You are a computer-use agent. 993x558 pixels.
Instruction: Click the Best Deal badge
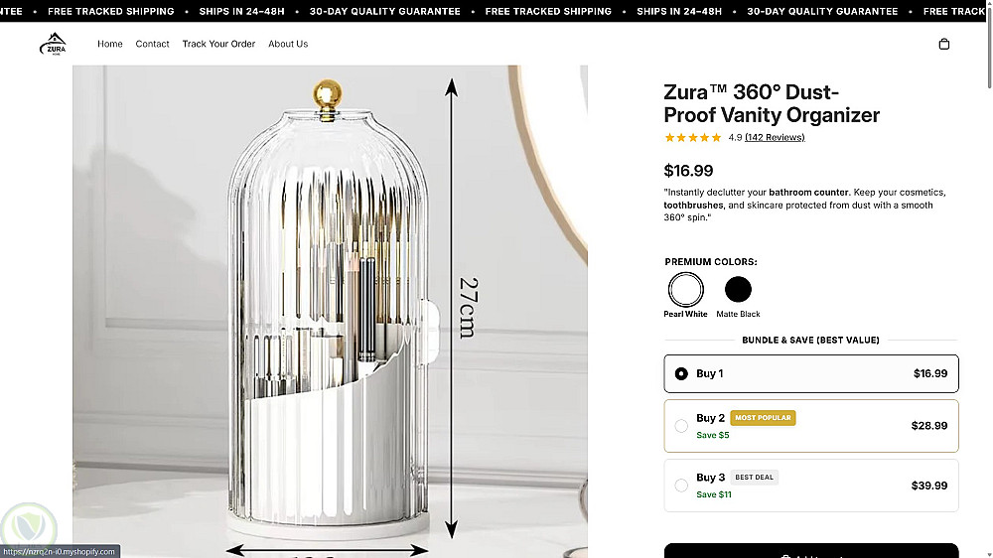(x=755, y=478)
